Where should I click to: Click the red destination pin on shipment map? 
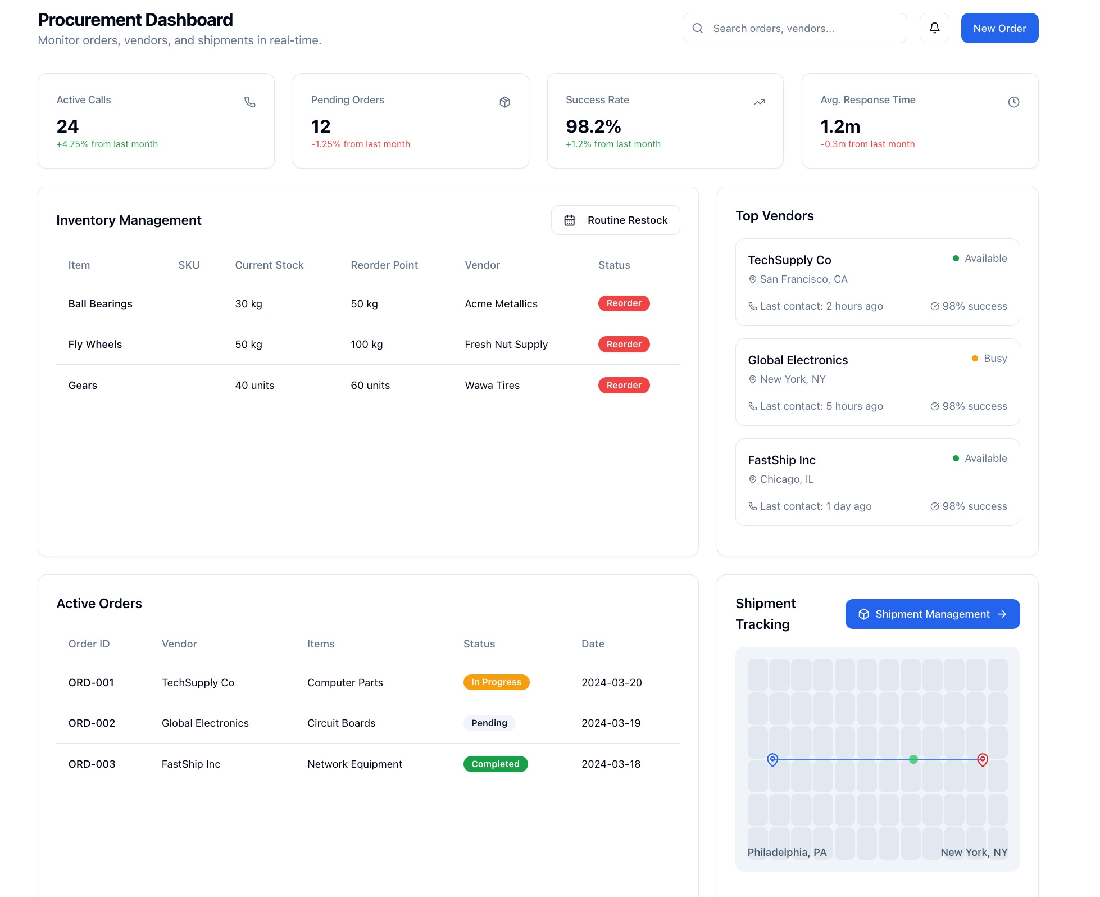983,759
